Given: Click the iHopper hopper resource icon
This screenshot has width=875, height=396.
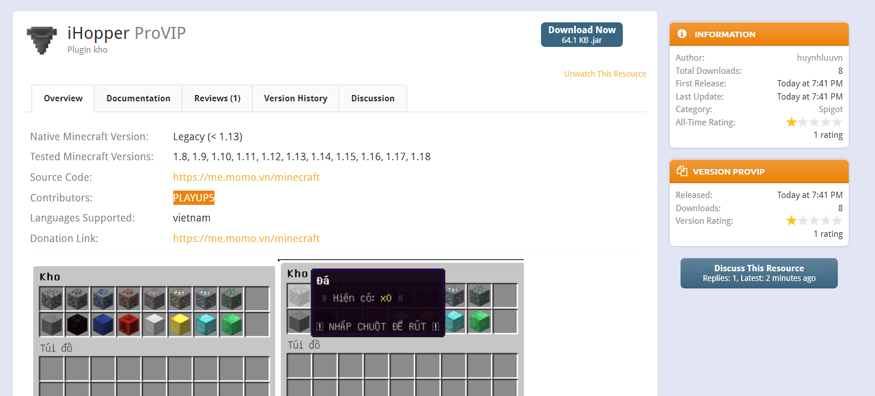Looking at the screenshot, I should 42,39.
